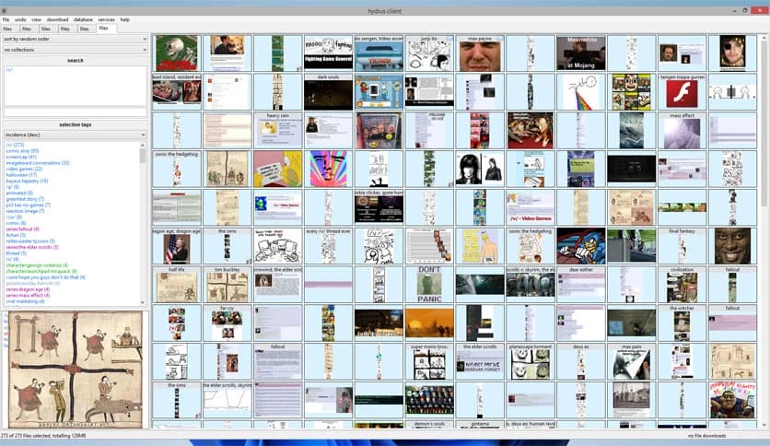The height and width of the screenshot is (446, 770).
Task: Select the 'civilization' thumbnail
Action: pos(682,285)
